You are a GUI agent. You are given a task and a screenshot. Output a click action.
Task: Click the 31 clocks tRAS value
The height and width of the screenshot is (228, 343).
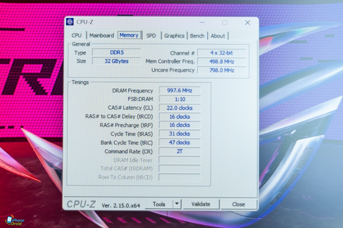pos(180,134)
